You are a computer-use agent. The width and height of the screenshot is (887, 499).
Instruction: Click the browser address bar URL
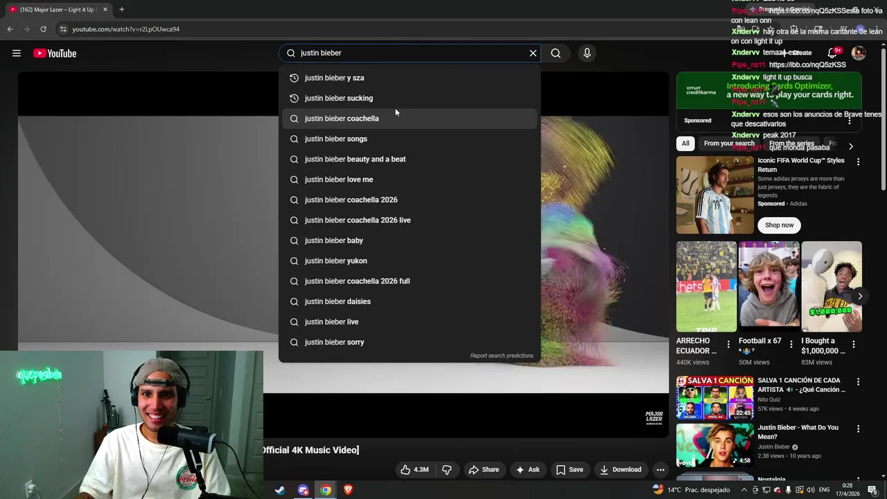click(126, 29)
